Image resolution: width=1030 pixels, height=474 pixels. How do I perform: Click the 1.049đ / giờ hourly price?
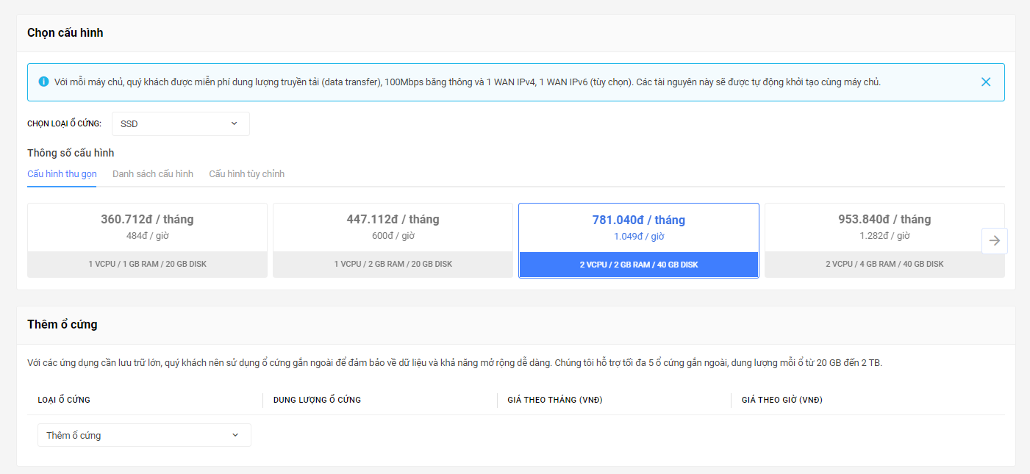click(x=639, y=237)
